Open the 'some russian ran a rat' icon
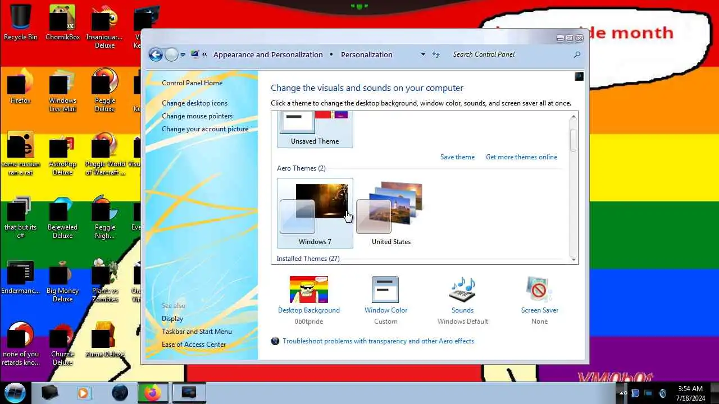 pos(21,154)
